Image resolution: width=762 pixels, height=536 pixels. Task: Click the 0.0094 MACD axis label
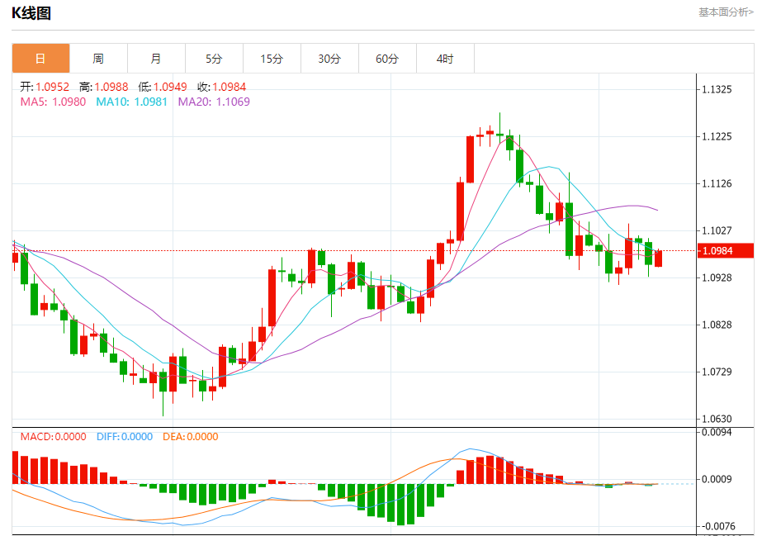(x=717, y=432)
